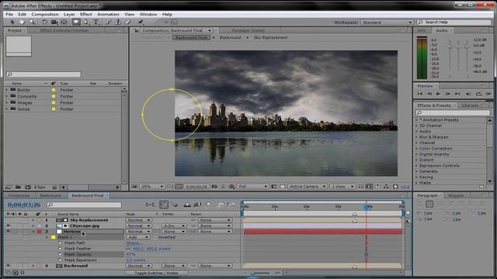Open the Window menu
The width and height of the screenshot is (497, 279).
(148, 14)
